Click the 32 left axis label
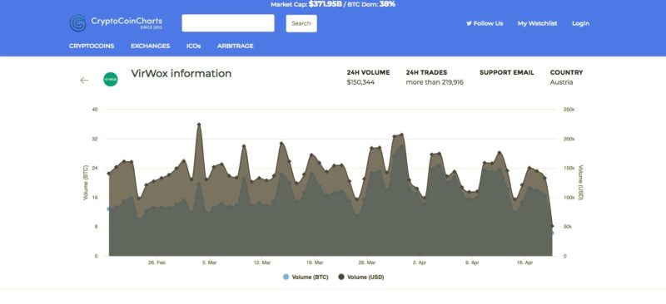The image size is (666, 304). point(95,139)
